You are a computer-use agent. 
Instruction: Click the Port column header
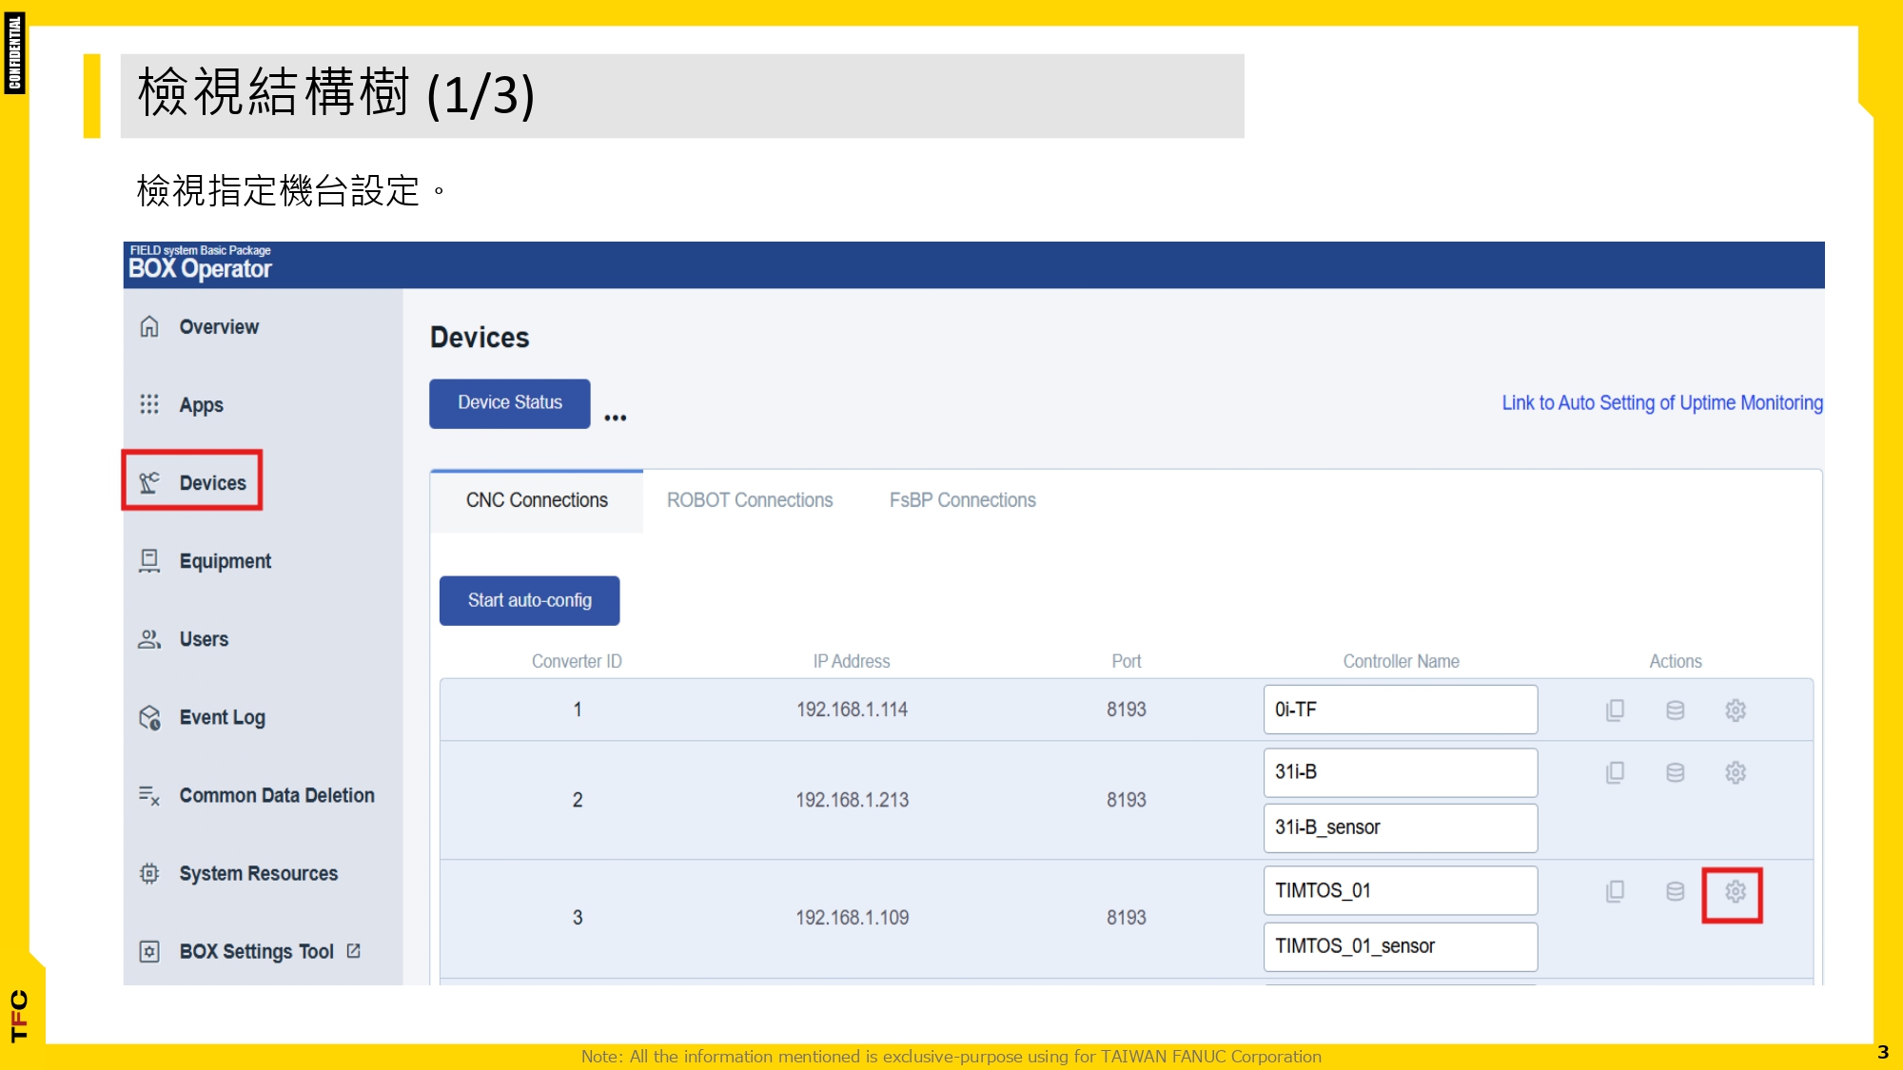[x=1127, y=661]
